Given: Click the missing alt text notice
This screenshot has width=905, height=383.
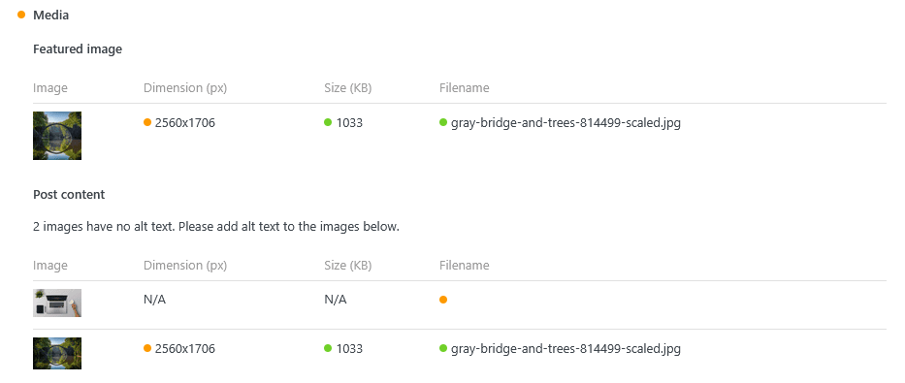Looking at the screenshot, I should [216, 227].
